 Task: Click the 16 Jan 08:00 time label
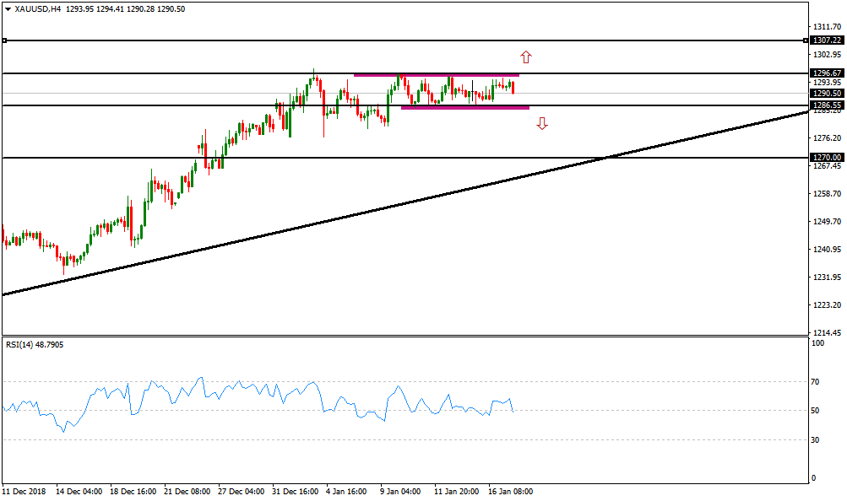pyautogui.click(x=509, y=491)
